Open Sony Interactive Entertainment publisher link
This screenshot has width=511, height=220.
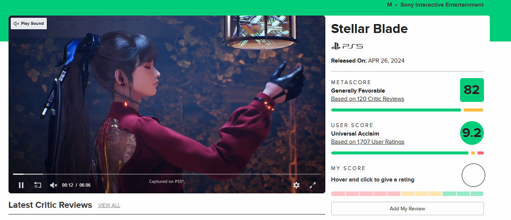442,5
